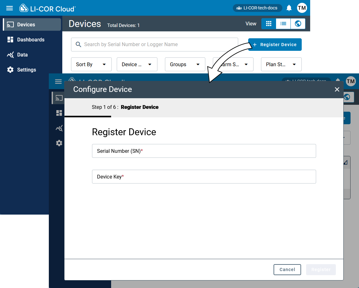Open TM user avatar in top window
Image resolution: width=359 pixels, height=288 pixels.
click(x=302, y=8)
